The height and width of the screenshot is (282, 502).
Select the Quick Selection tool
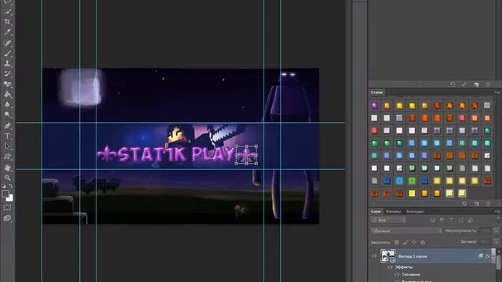coord(8,12)
